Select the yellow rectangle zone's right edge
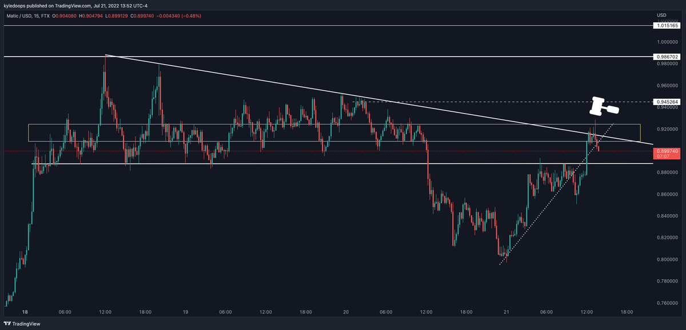The image size is (686, 330). click(x=640, y=133)
